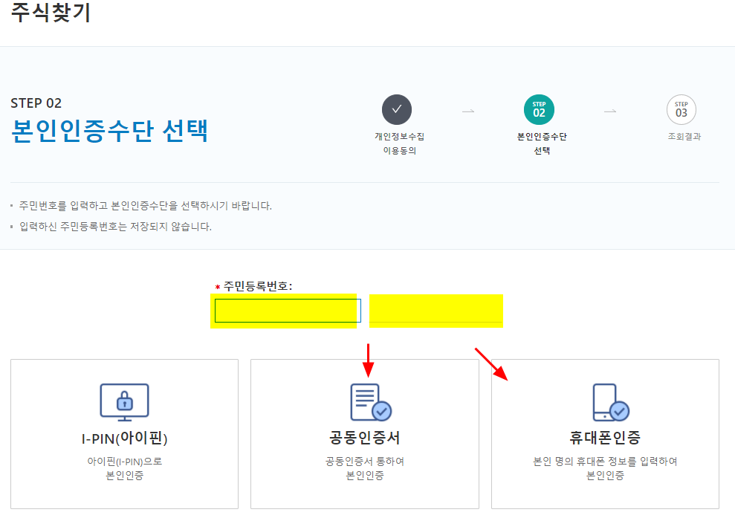Click the STEP 03 circle indicator
The height and width of the screenshot is (521, 735).
tap(681, 110)
